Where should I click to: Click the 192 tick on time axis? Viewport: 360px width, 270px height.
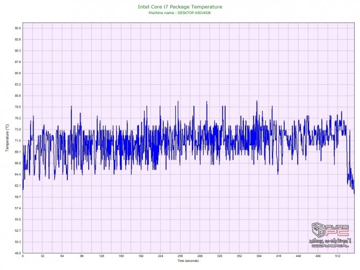tap(141, 256)
